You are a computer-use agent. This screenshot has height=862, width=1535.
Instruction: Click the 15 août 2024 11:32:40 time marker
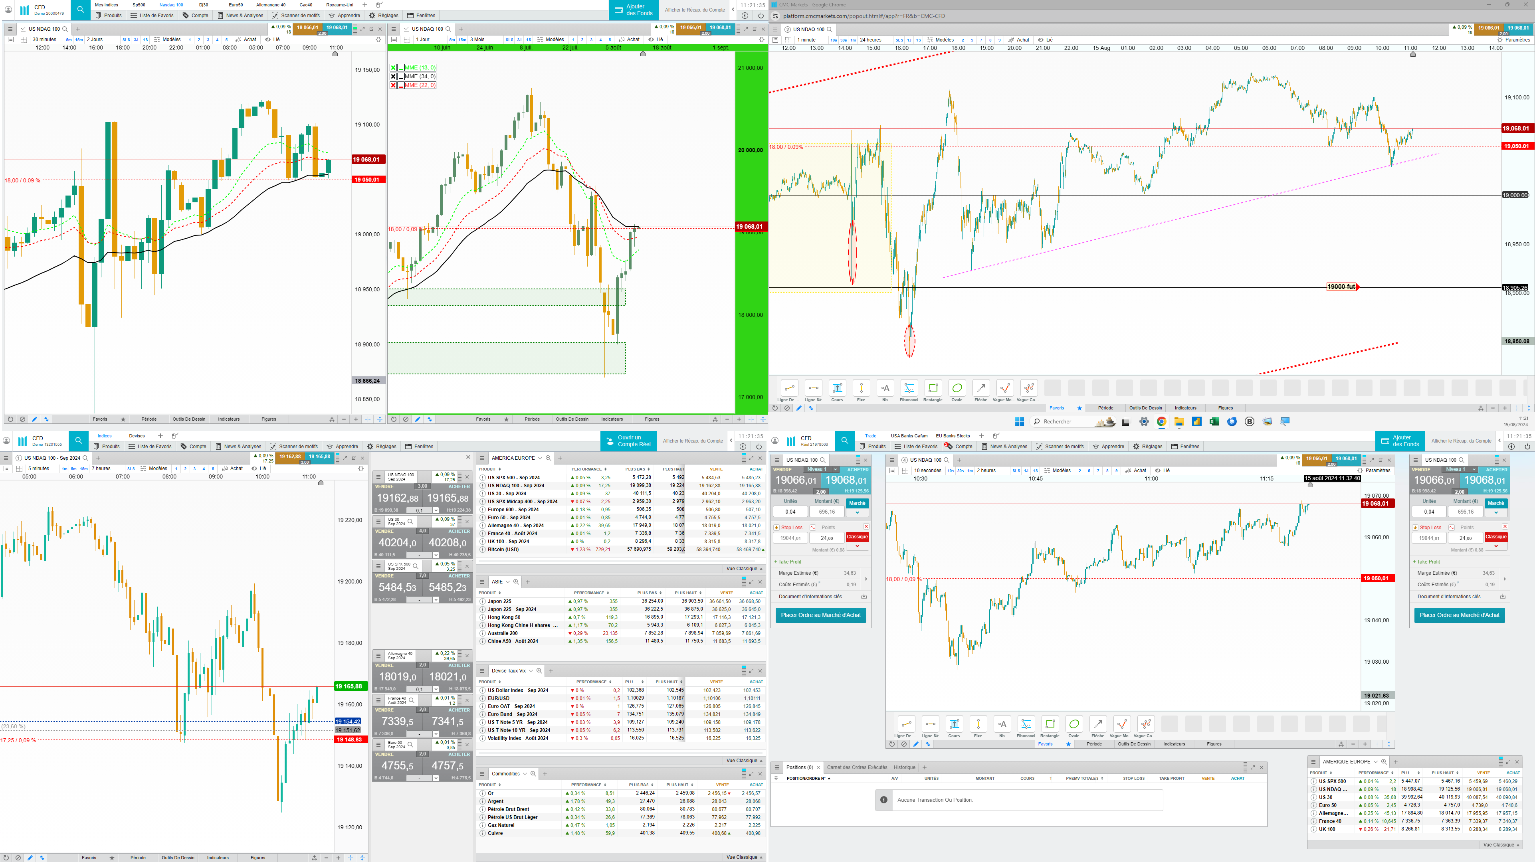[x=1332, y=478]
